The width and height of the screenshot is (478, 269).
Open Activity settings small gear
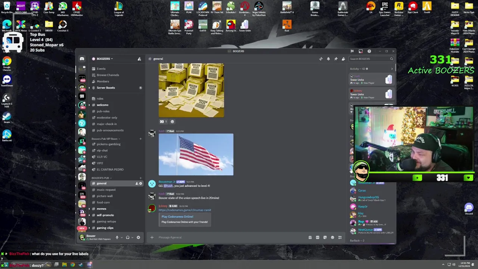click(x=367, y=69)
